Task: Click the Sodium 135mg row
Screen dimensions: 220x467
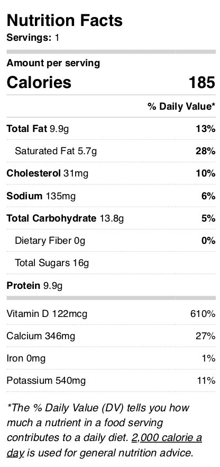Action: (x=111, y=196)
